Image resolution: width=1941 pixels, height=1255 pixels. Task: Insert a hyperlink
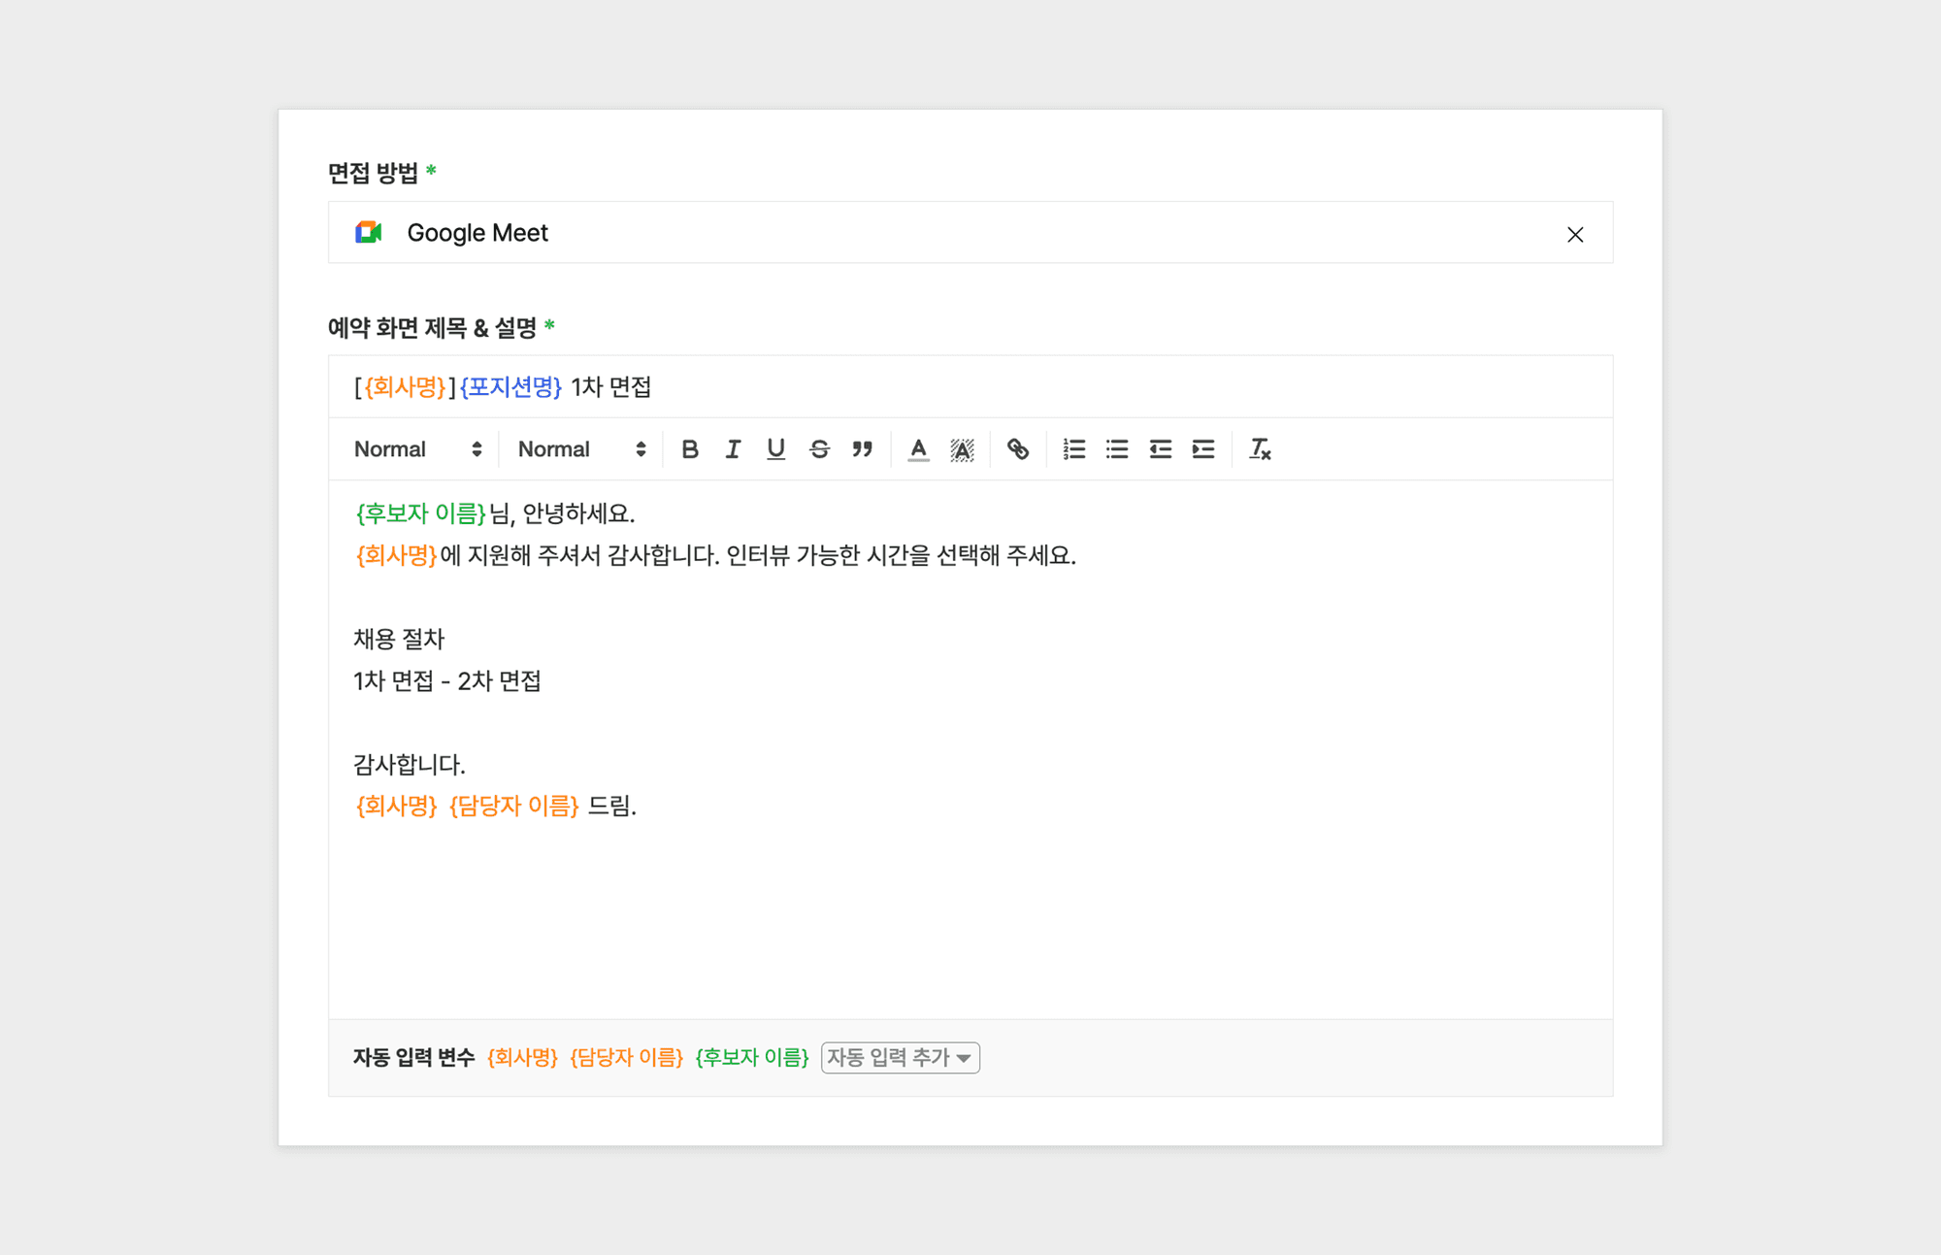coord(1017,449)
